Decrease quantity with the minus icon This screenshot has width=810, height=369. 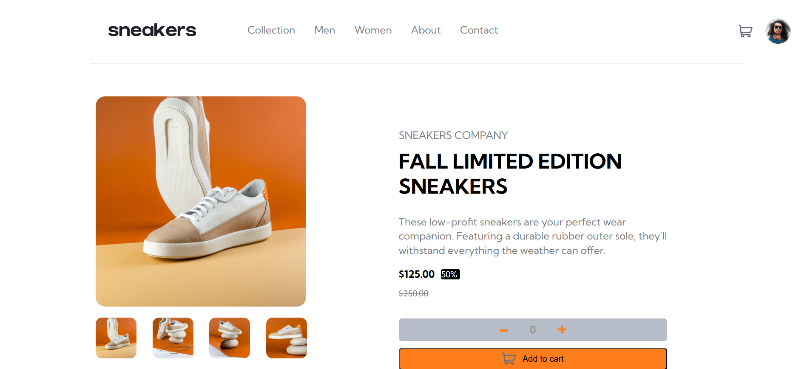click(x=504, y=330)
